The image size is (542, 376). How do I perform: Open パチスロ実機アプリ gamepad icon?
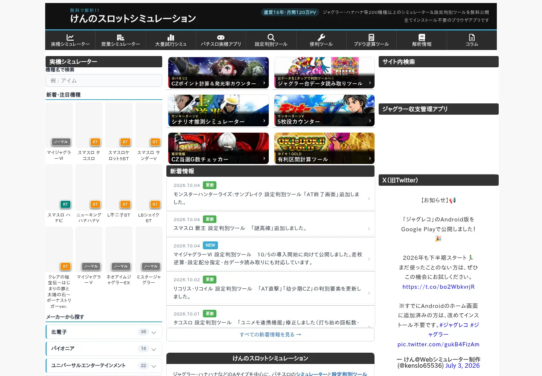pos(221,37)
